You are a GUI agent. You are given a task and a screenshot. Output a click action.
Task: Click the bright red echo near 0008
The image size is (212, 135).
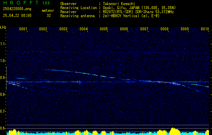point(176,84)
